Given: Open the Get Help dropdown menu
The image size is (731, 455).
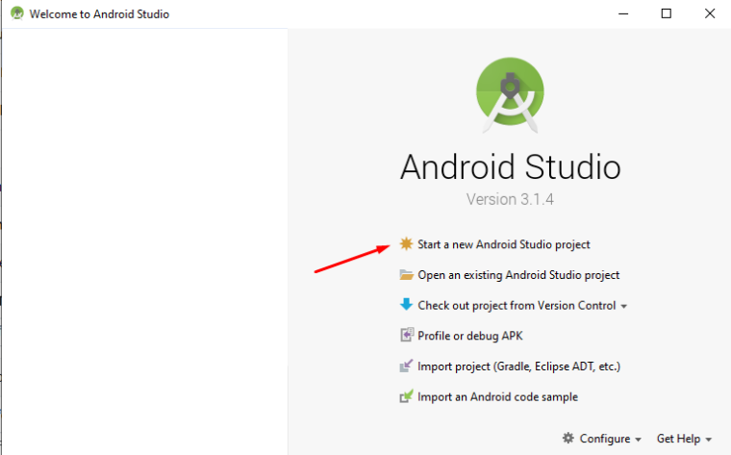Looking at the screenshot, I should tap(684, 439).
